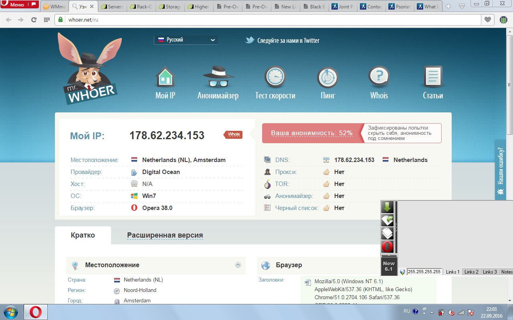
Task: Open the Speed Dial grid icon
Action: (x=46, y=20)
